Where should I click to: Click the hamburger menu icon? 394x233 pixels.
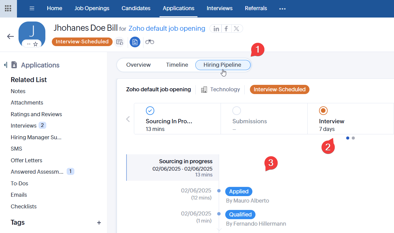32,8
